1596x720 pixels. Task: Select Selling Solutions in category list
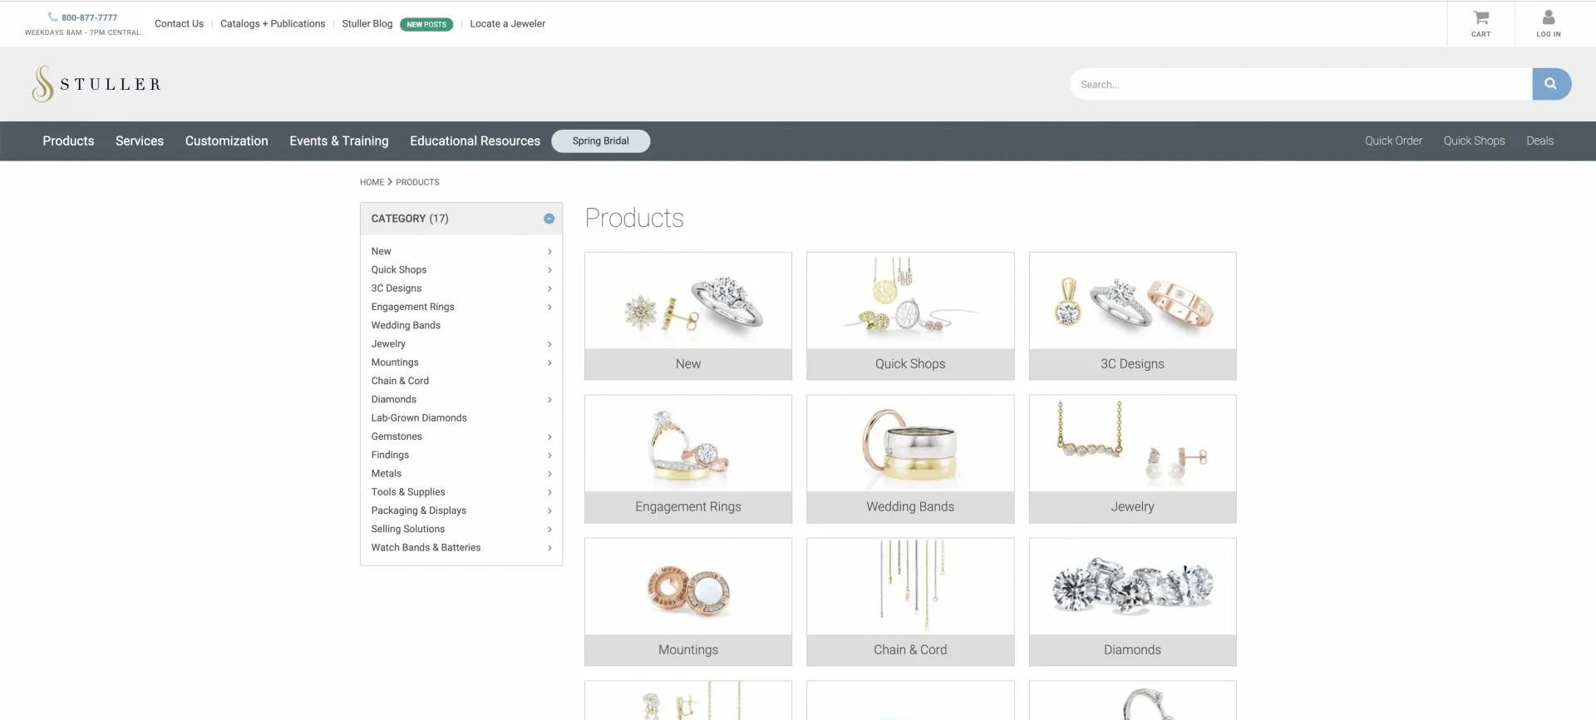coord(407,529)
